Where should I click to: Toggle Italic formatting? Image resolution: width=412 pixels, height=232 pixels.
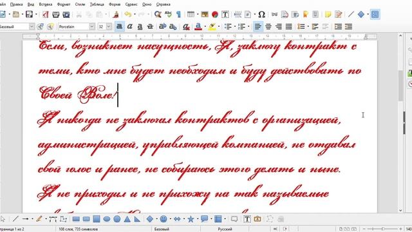click(x=130, y=26)
